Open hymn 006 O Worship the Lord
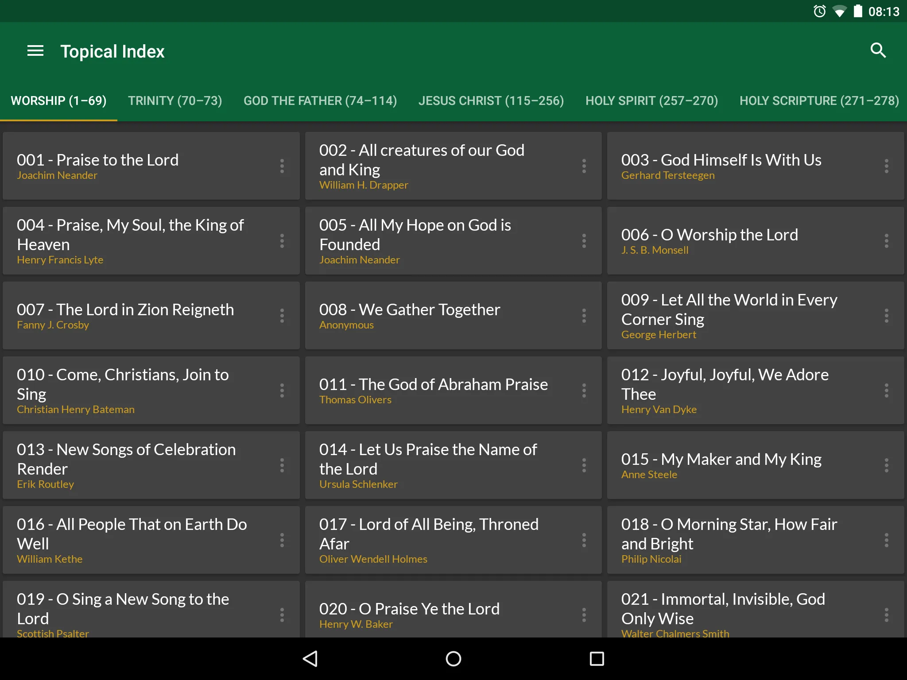 (x=756, y=241)
